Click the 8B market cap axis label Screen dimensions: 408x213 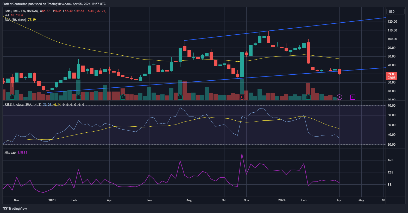(x=390, y=185)
